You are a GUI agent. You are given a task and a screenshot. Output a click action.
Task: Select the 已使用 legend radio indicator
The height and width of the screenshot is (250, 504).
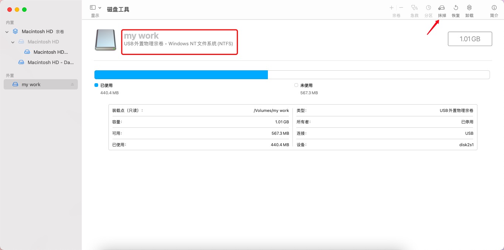(96, 85)
